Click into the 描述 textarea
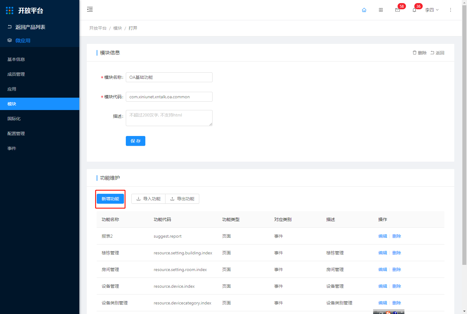Screen dimensions: 467x314 click(169, 118)
